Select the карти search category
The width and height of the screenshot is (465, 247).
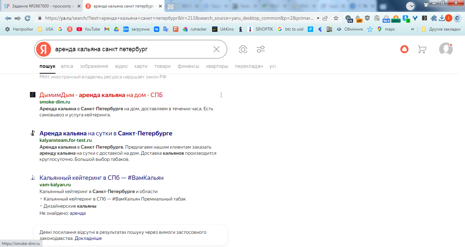pyautogui.click(x=141, y=66)
